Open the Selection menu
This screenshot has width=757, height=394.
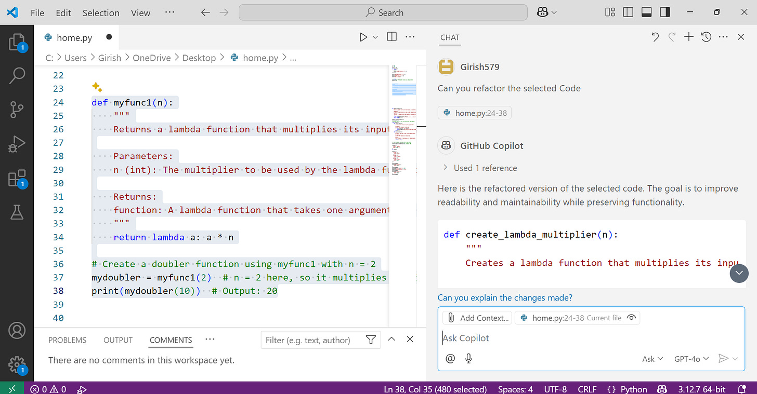click(x=101, y=12)
